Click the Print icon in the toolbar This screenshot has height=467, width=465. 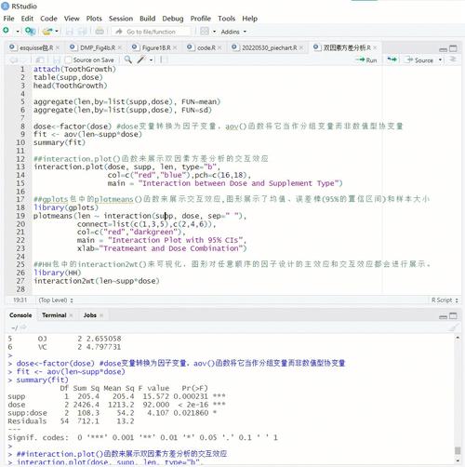click(x=100, y=31)
